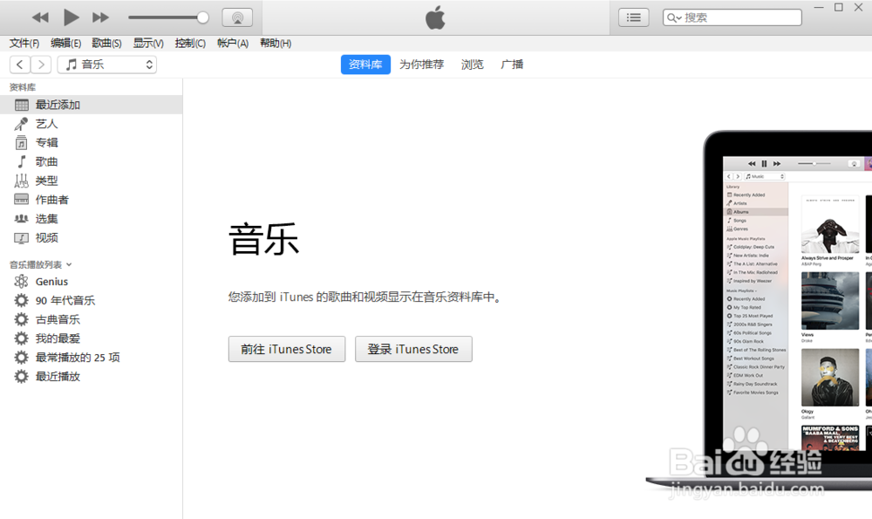Select 最近添加 in the sidebar
This screenshot has width=872, height=519.
click(x=92, y=105)
